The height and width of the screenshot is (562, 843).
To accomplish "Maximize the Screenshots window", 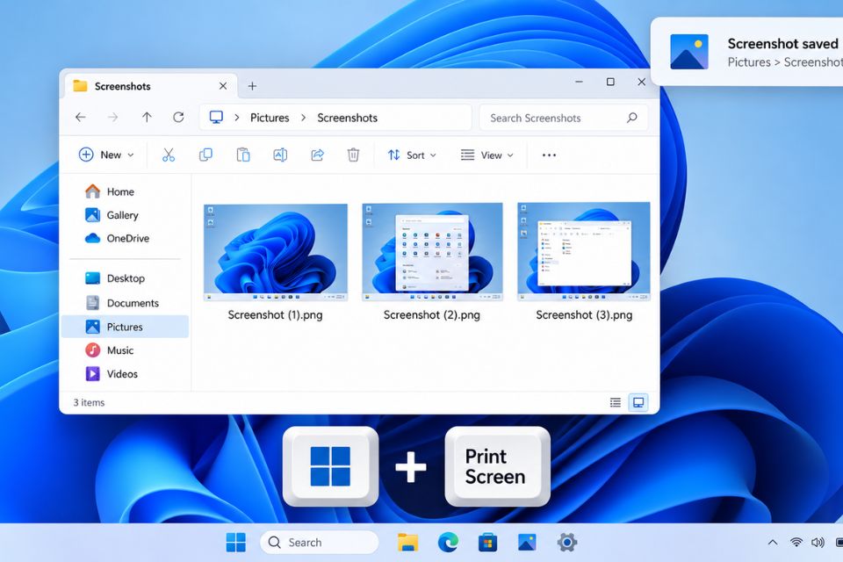I will click(x=610, y=82).
